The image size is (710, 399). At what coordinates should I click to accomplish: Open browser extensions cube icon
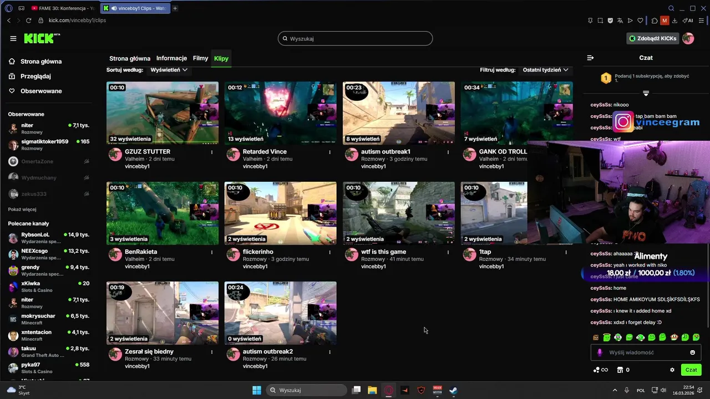[x=655, y=21]
